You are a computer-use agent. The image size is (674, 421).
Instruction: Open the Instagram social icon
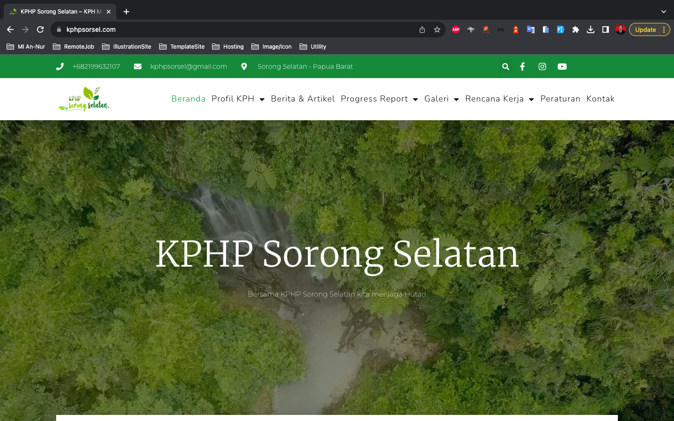tap(542, 66)
